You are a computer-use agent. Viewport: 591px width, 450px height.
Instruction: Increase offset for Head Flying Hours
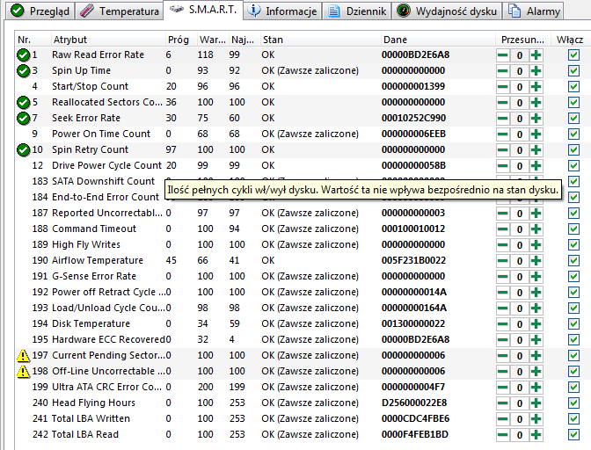(536, 403)
